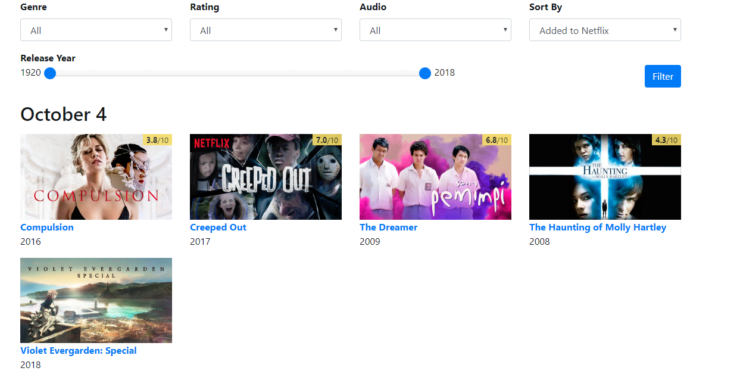Click the blue Filter button
This screenshot has height=374, width=740.
[663, 76]
